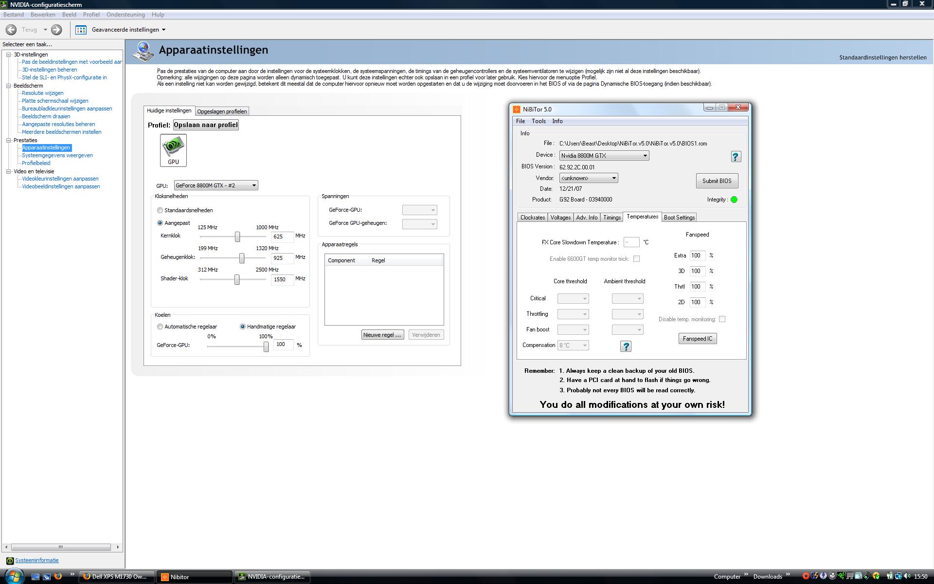
Task: Select Automatische regelaar cooling option
Action: click(160, 327)
